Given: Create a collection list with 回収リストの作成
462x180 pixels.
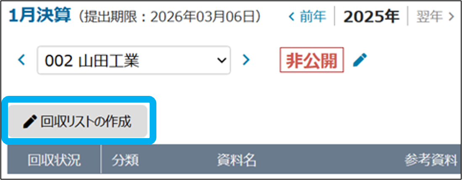Looking at the screenshot, I should tap(78, 121).
